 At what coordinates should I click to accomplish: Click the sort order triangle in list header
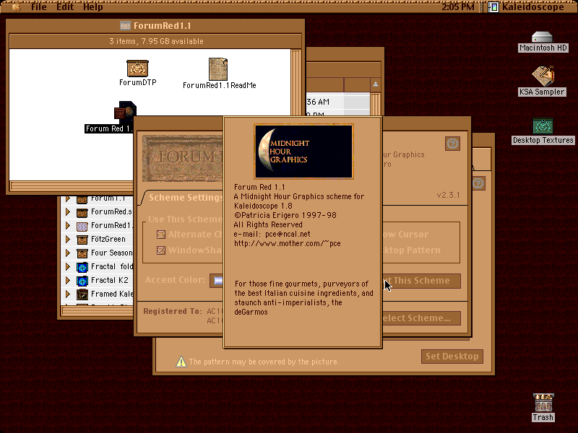pos(375,84)
